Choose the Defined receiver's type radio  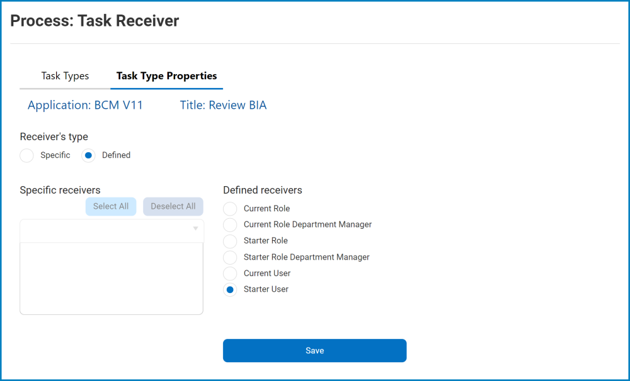click(x=89, y=155)
